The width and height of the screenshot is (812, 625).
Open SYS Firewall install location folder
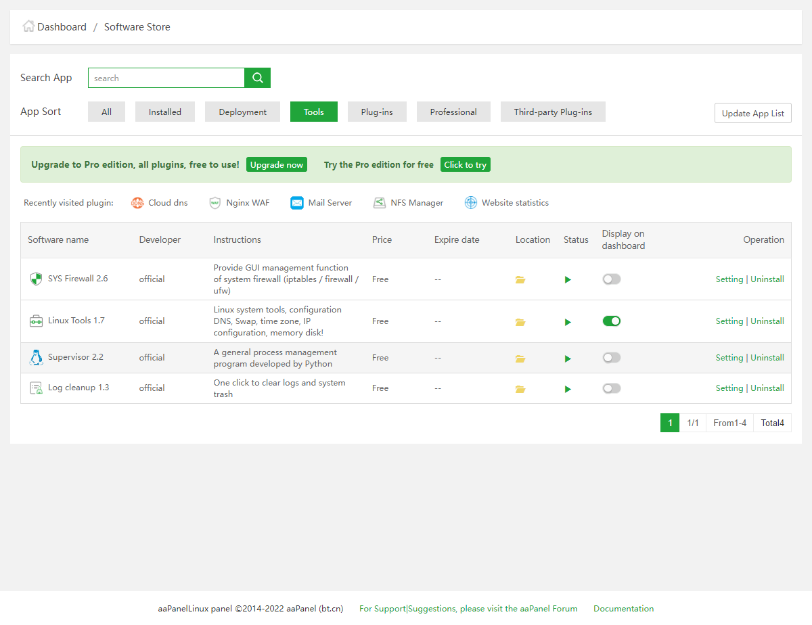pyautogui.click(x=520, y=279)
